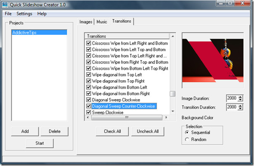Select the Wipe diagonal from Top Left text

point(117,75)
